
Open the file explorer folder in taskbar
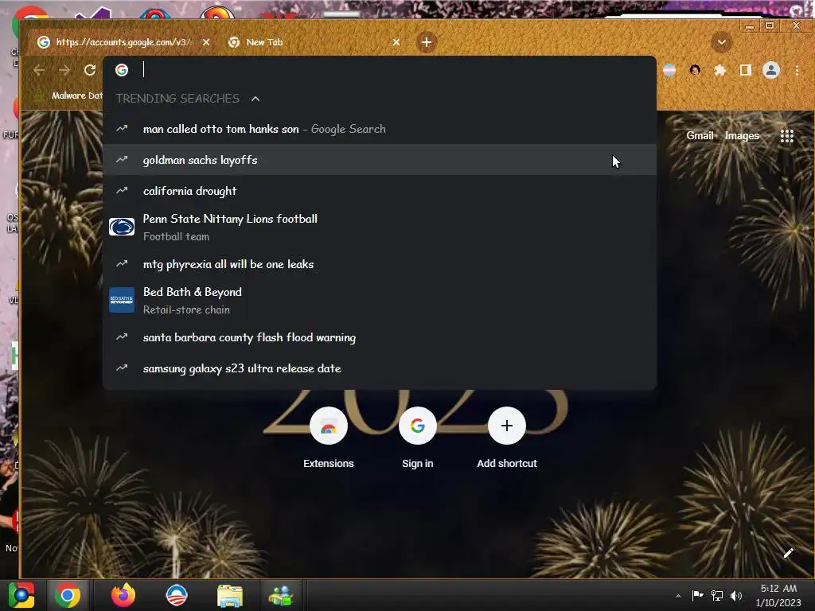pos(229,595)
